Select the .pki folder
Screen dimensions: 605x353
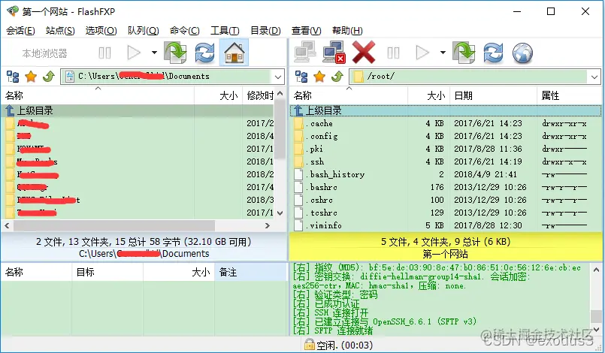[x=446, y=149]
